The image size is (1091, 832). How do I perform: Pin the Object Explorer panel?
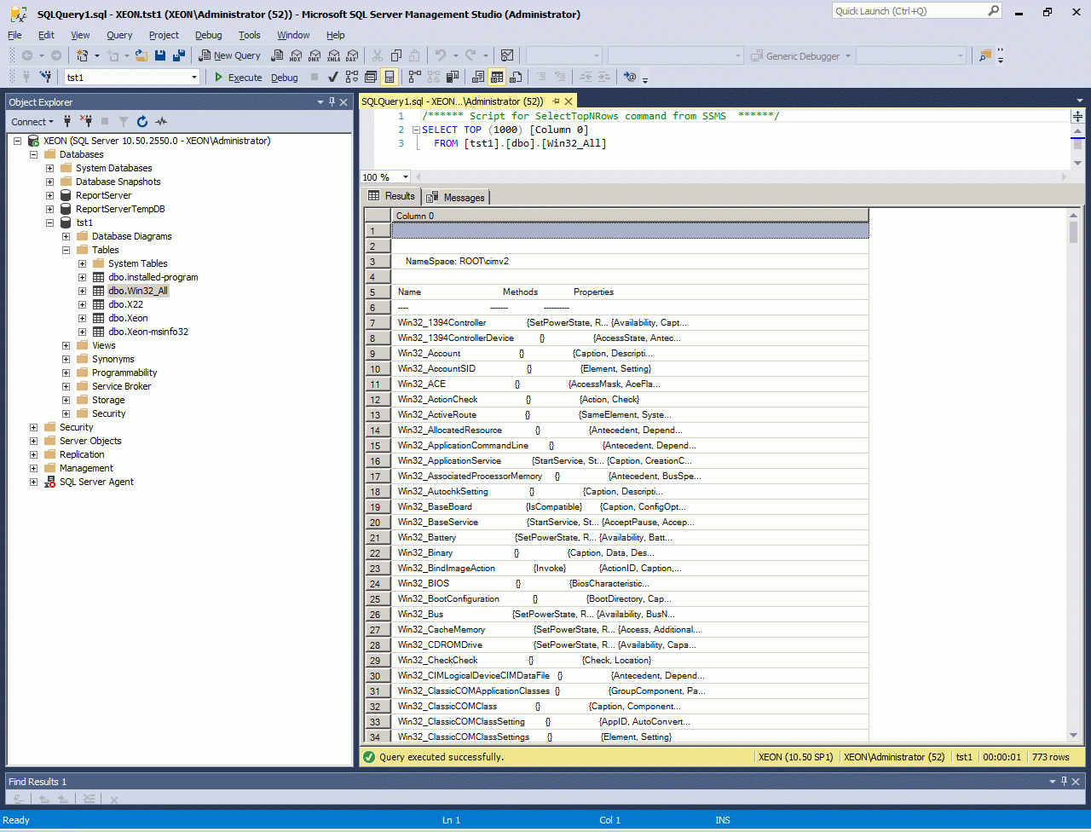point(332,101)
